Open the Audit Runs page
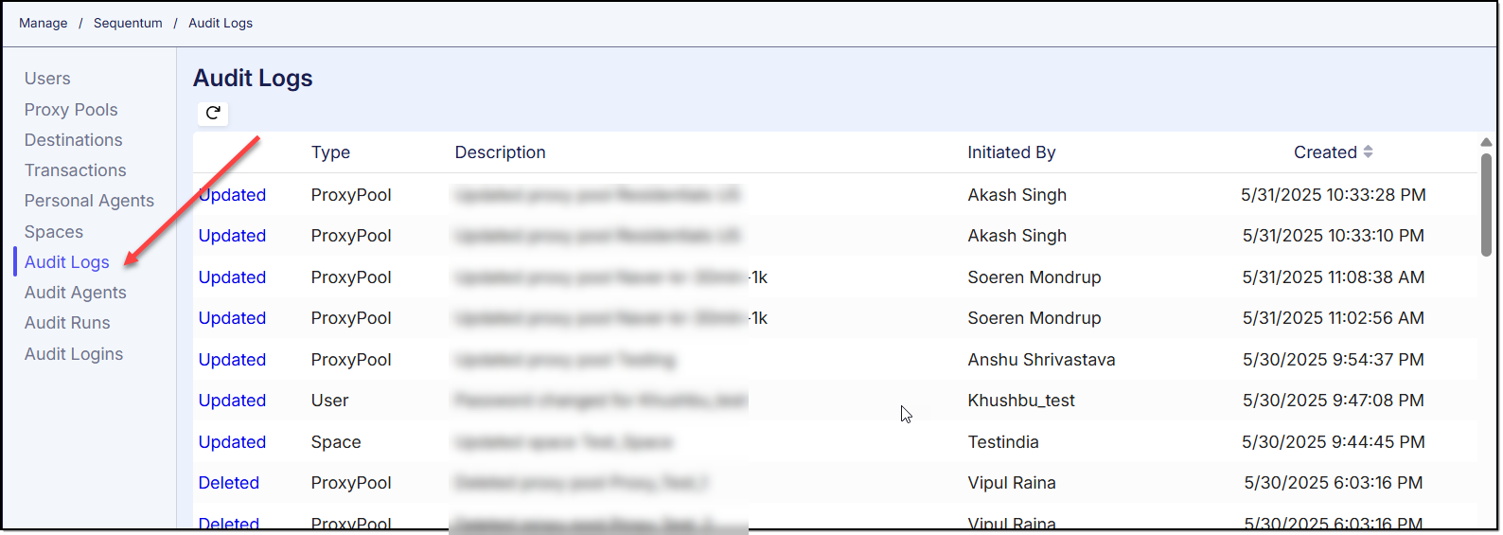 [x=67, y=323]
